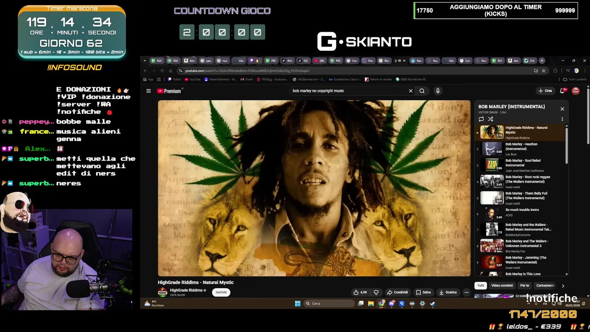This screenshot has width=590, height=332.
Task: Select the Video correlati filter chip
Action: coord(502,285)
